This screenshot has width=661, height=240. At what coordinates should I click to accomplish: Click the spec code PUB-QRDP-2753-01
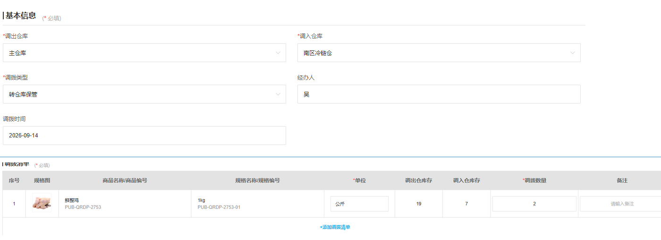(x=219, y=207)
